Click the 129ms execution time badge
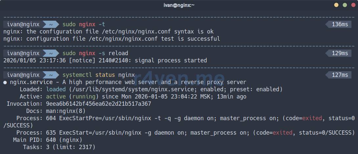Viewport: 358px width, 154px height. [x=340, y=53]
